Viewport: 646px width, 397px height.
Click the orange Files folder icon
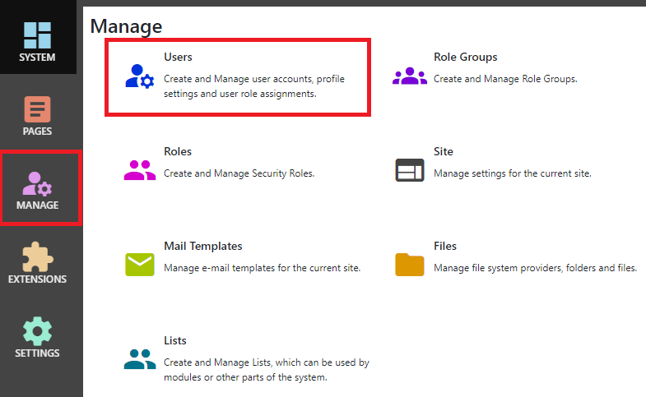coord(409,264)
